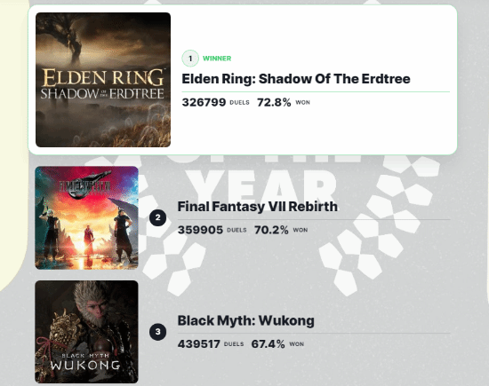Image resolution: width=489 pixels, height=386 pixels.
Task: Open the Black Myth Wukong cover art
Action: (86, 332)
